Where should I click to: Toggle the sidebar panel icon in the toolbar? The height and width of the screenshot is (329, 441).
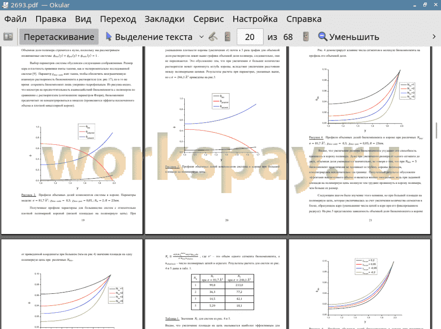pos(8,37)
